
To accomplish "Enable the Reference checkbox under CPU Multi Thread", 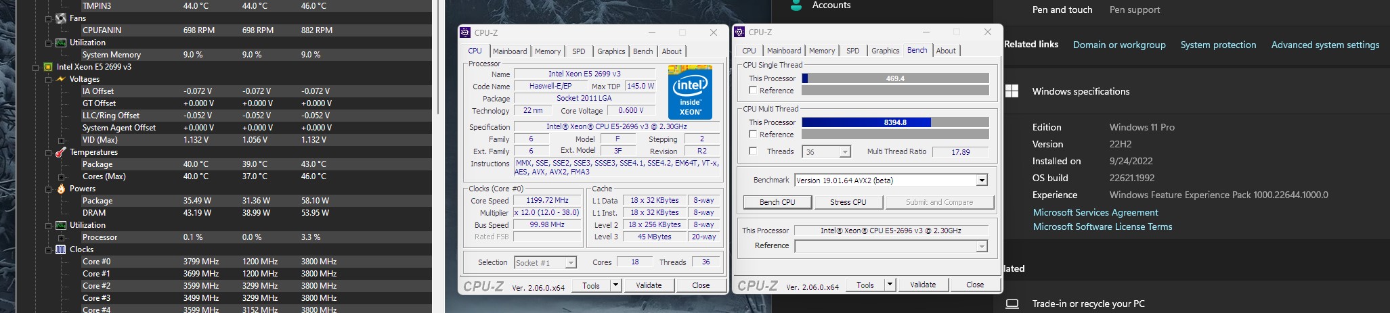I will (752, 135).
